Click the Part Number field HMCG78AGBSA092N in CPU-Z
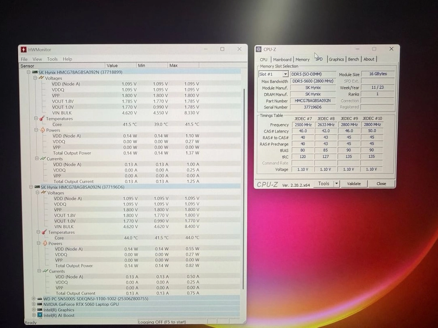438x328 pixels. (313, 101)
